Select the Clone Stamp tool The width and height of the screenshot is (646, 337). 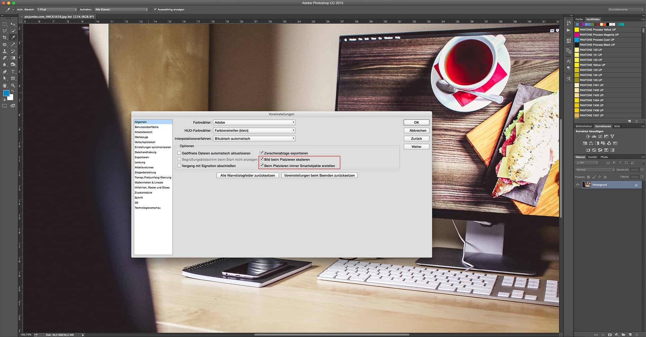(x=4, y=51)
